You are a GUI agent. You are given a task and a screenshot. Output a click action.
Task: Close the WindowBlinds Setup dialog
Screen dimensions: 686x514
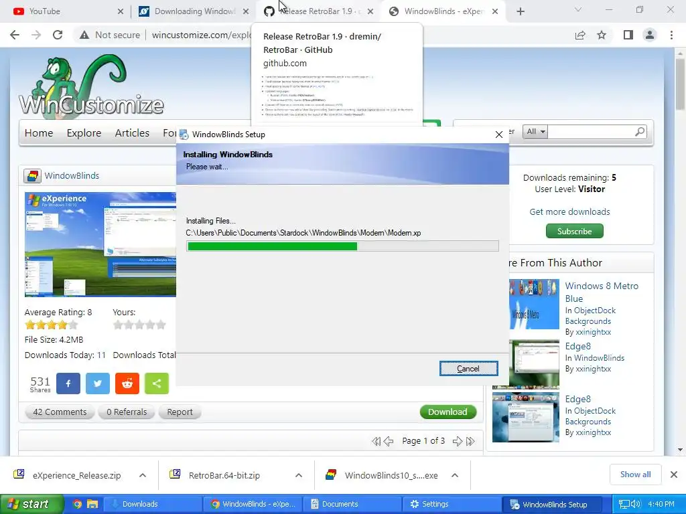click(x=498, y=135)
